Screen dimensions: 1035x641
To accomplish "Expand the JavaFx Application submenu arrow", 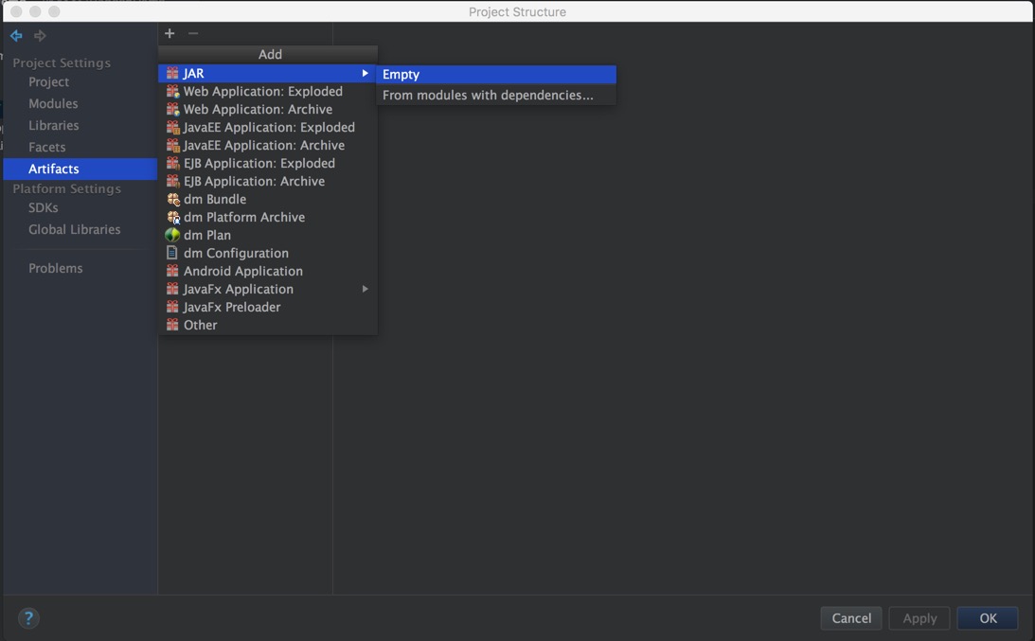I will pos(365,289).
